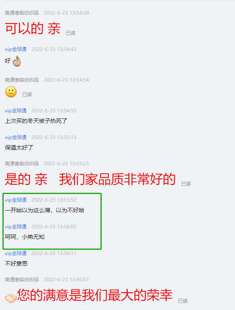Click vip全球通 name at 13:55:52 message
The height and width of the screenshot is (310, 235).
click(16, 200)
